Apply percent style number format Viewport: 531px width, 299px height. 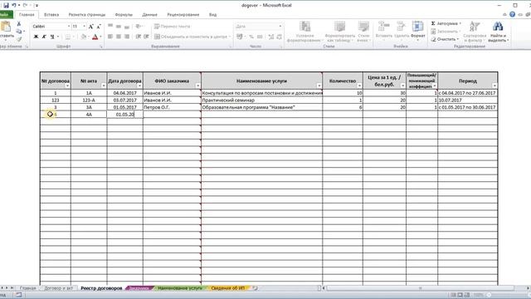[251, 37]
